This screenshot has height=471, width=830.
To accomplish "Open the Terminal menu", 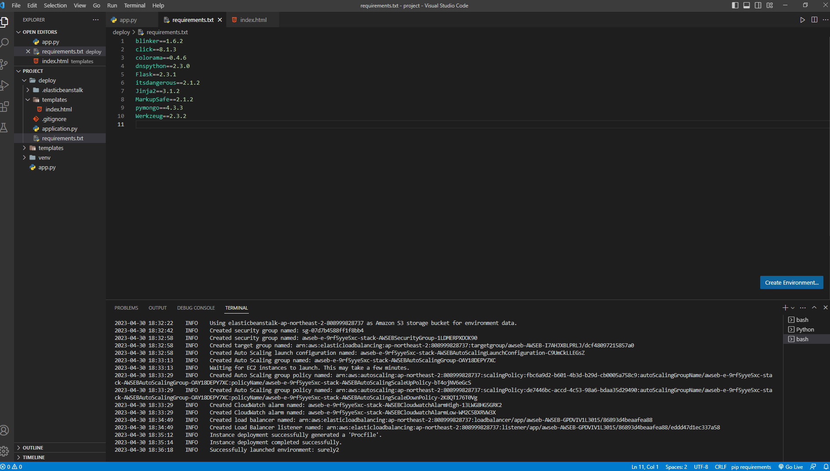I will pos(135,5).
